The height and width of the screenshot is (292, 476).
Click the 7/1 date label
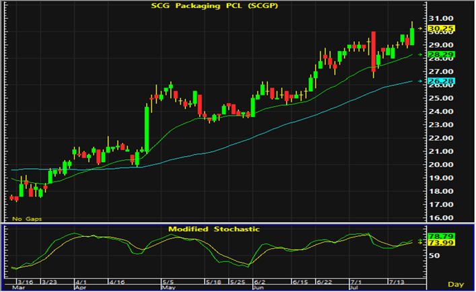click(x=355, y=282)
